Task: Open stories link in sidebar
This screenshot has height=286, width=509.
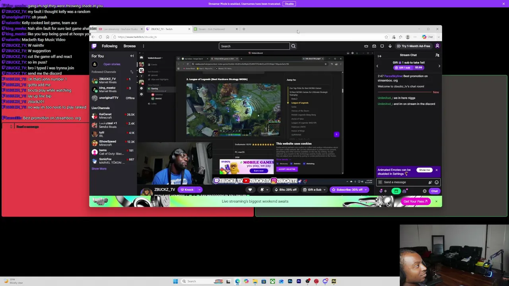Action: click(112, 64)
